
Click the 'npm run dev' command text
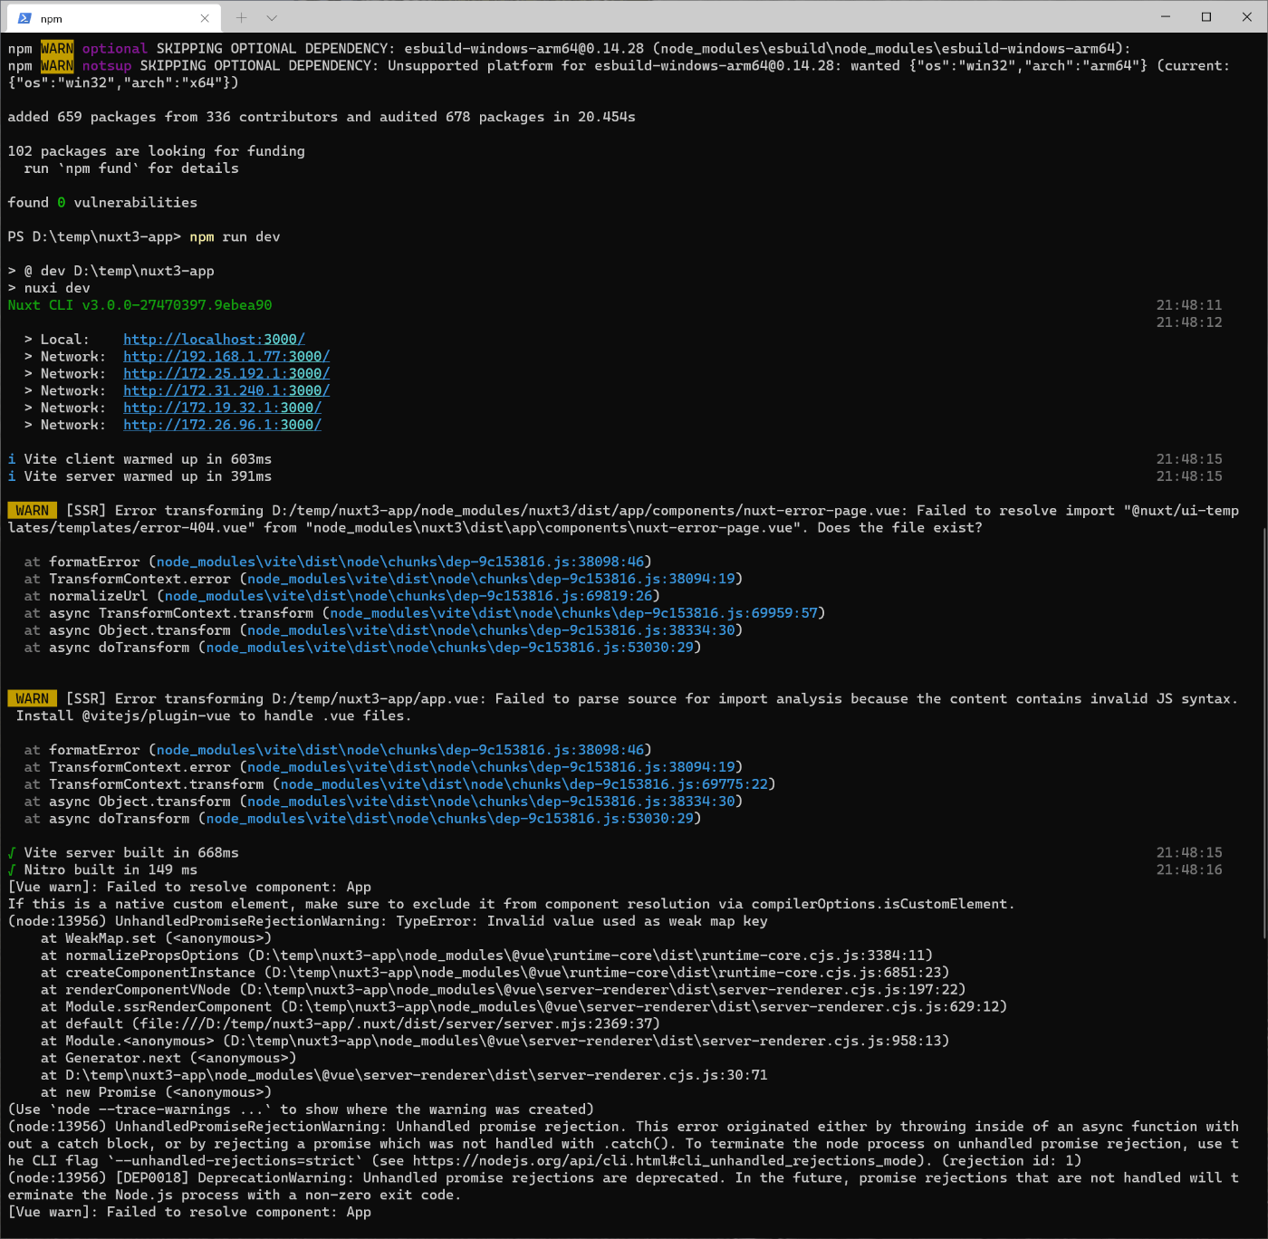(x=235, y=237)
